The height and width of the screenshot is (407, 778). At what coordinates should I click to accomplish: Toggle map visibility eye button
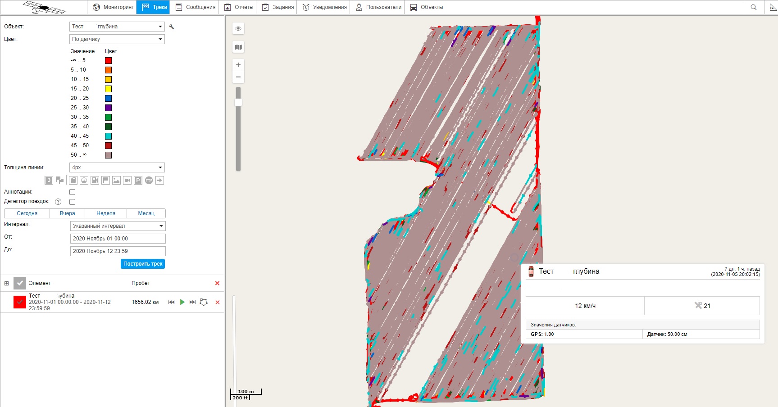pyautogui.click(x=238, y=28)
